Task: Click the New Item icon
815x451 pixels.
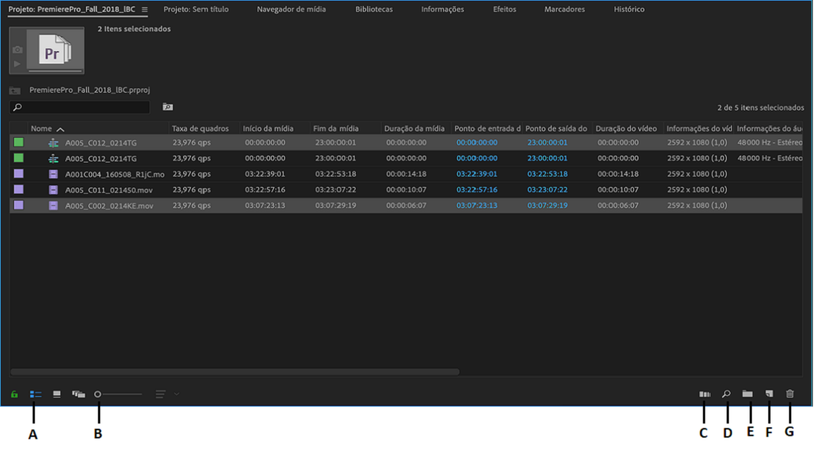Action: 769,394
